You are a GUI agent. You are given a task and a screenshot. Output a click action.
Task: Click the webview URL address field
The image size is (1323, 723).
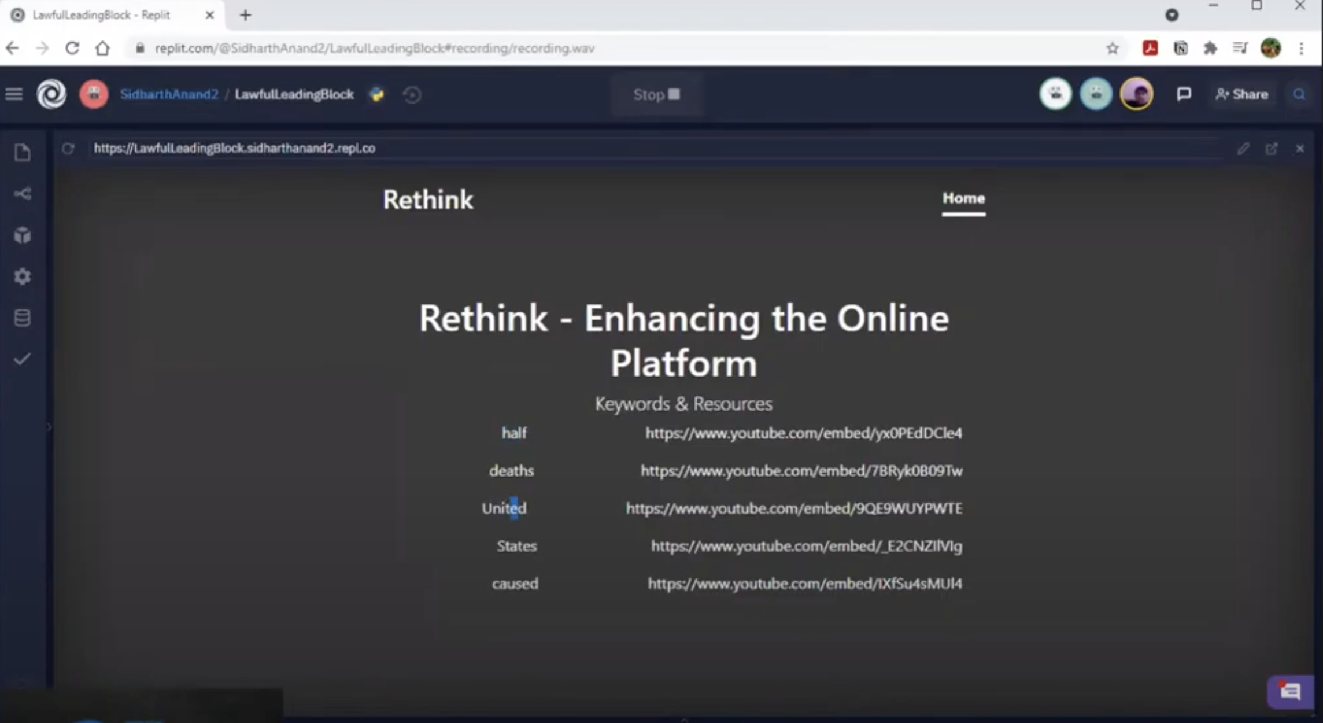click(x=234, y=149)
